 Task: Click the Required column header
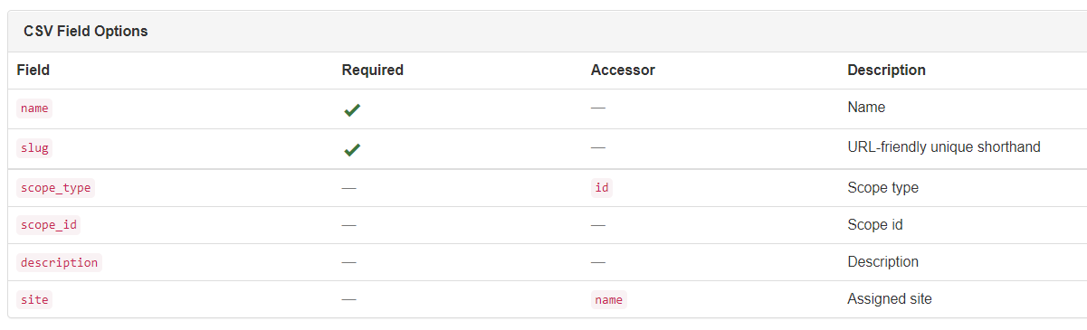tap(373, 70)
